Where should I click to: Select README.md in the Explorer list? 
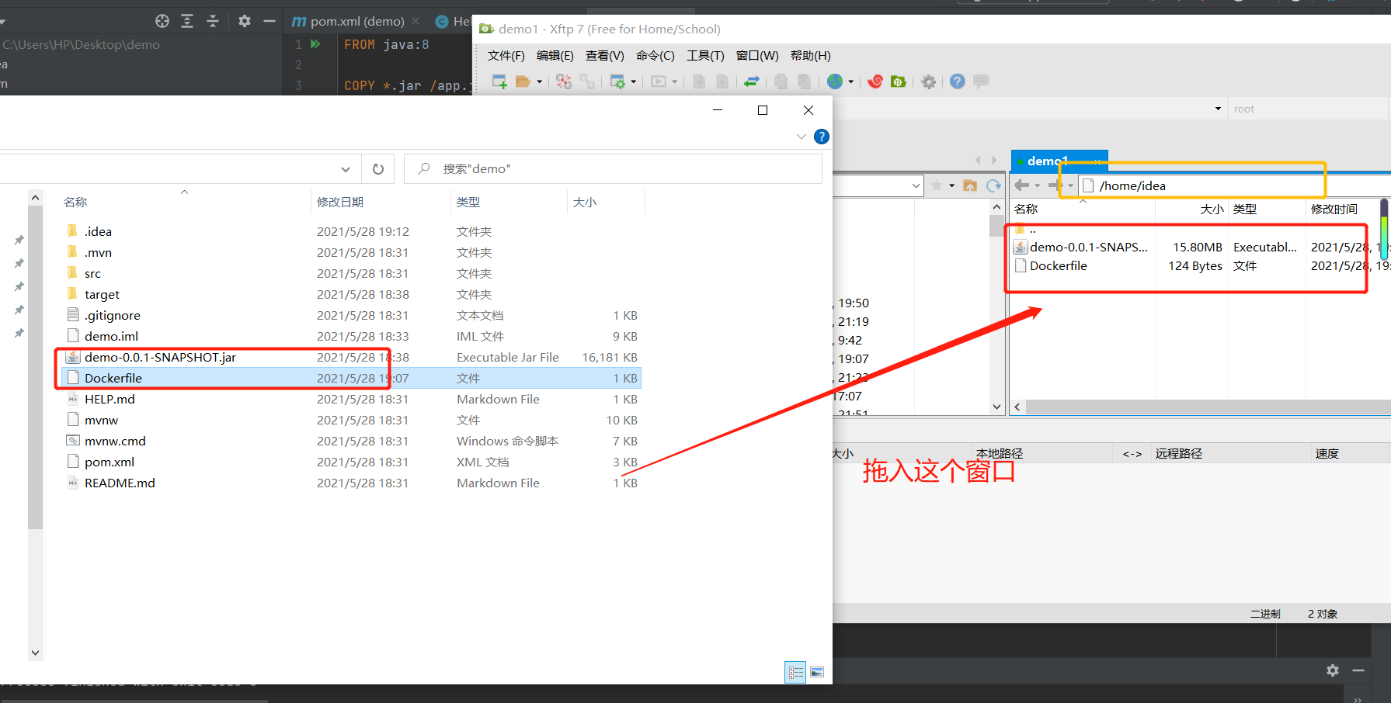pos(120,483)
